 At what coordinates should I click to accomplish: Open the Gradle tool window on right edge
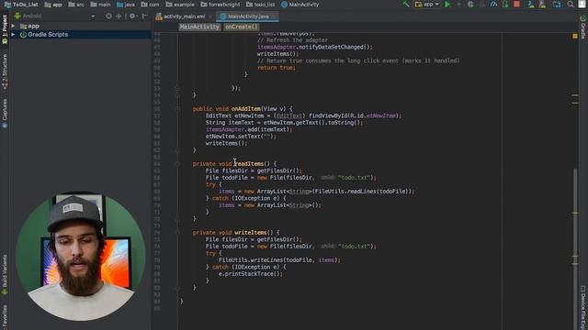click(583, 27)
